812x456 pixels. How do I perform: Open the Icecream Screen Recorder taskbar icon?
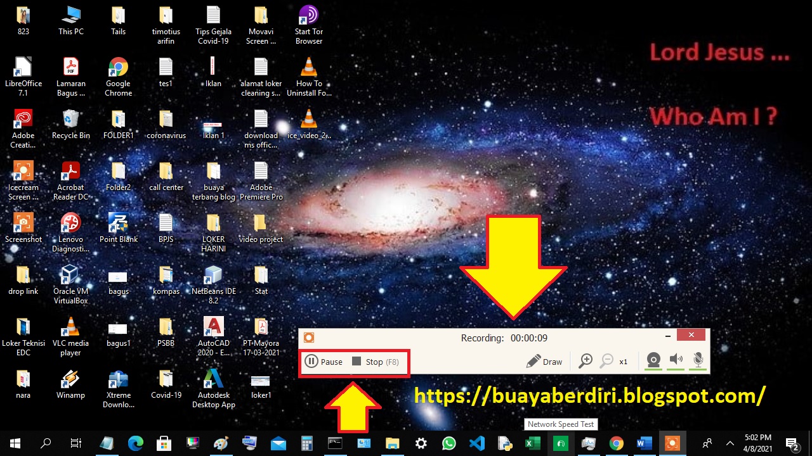point(672,443)
